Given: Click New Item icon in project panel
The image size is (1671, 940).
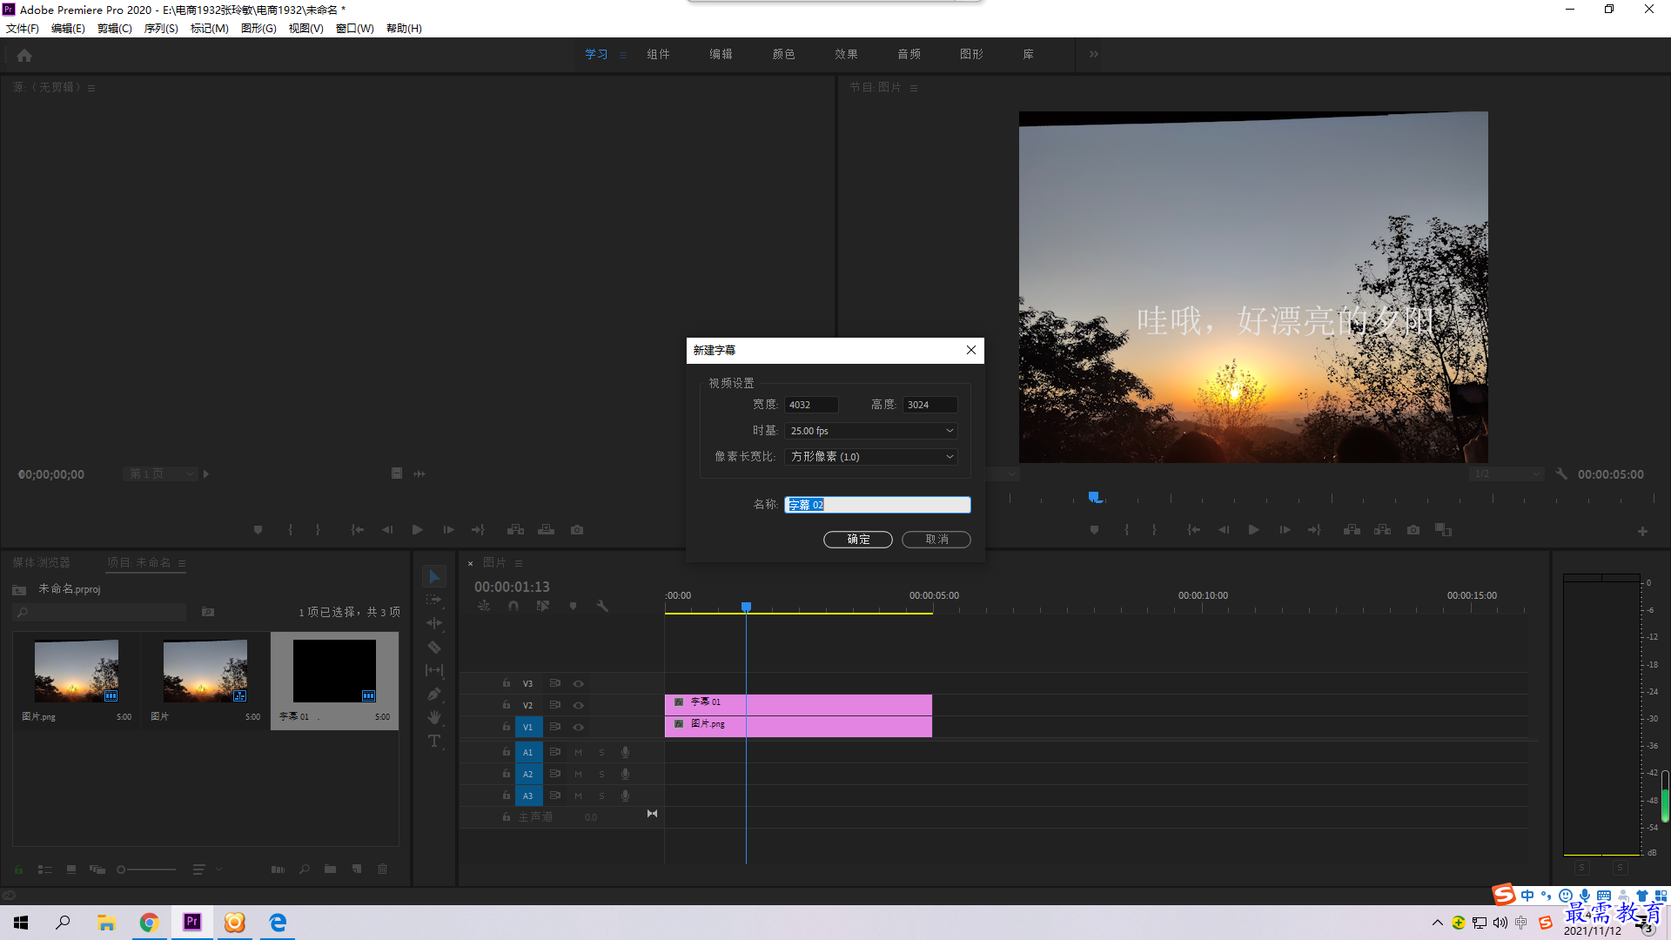Looking at the screenshot, I should tap(357, 869).
